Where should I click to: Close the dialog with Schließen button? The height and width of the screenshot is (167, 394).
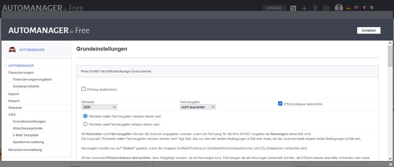(369, 30)
